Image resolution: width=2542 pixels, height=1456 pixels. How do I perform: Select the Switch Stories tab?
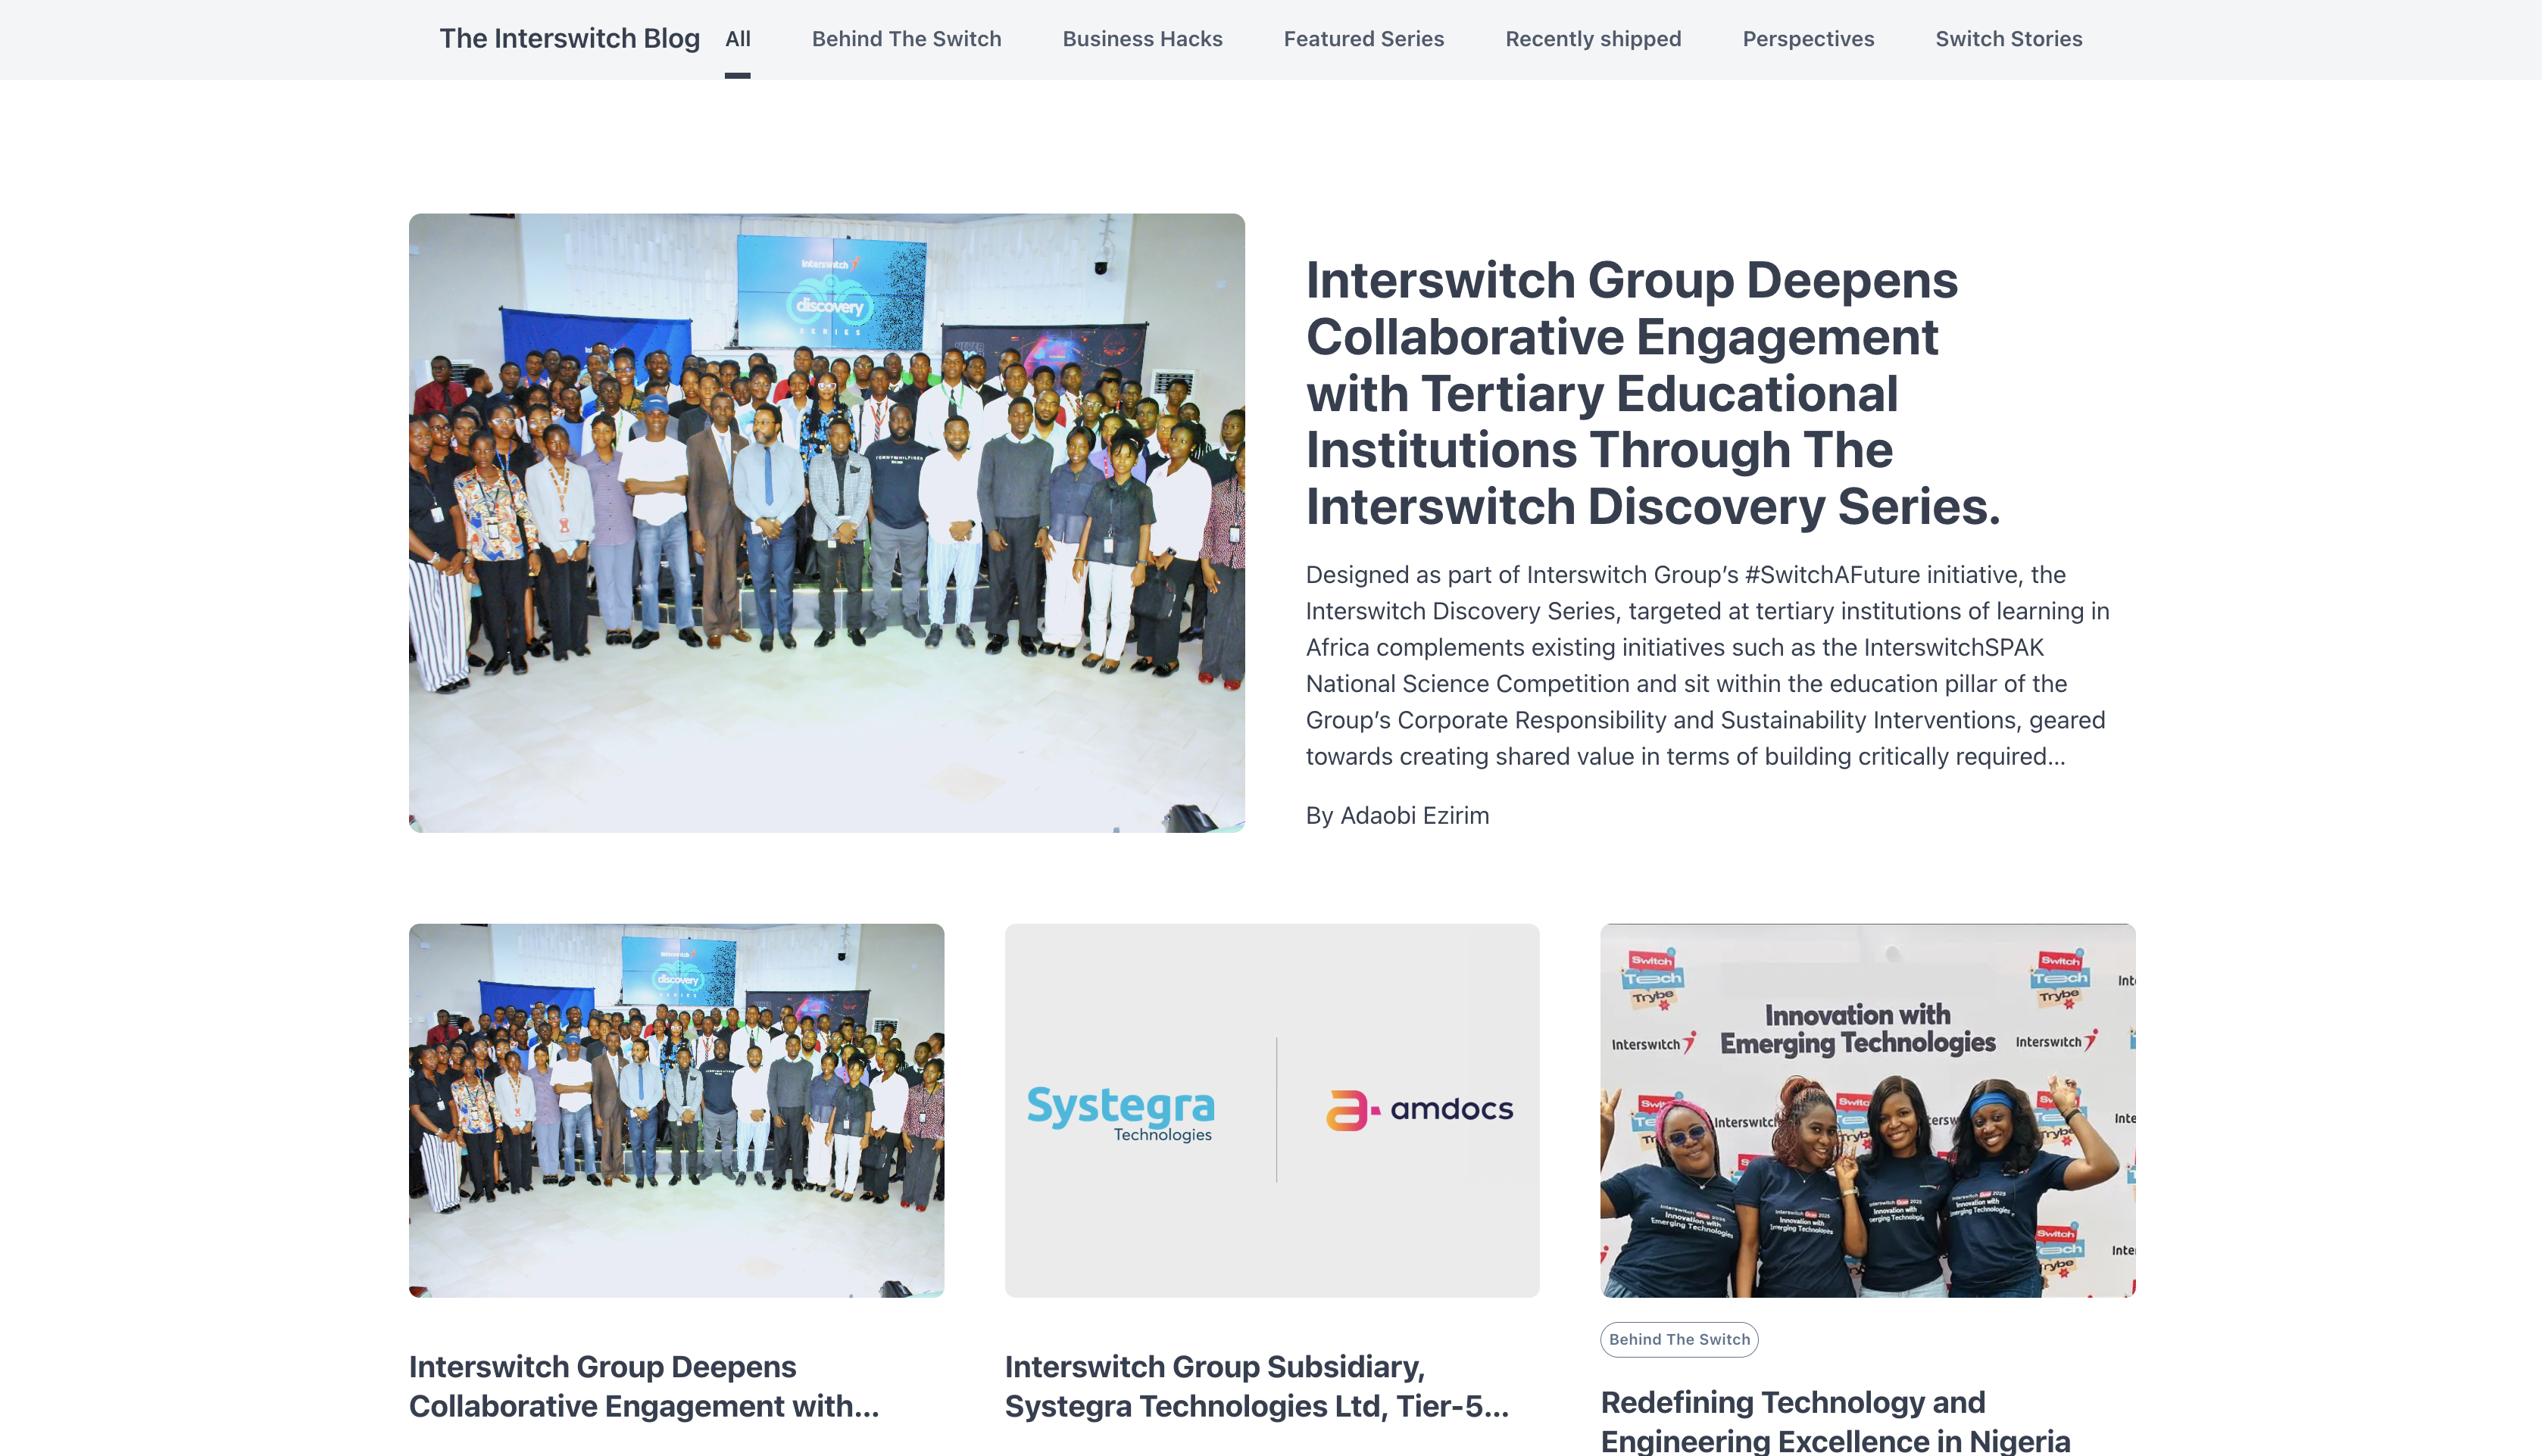coord(2008,39)
